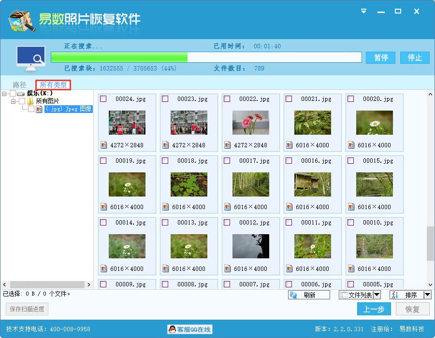Check the 所有图片 folder checkbox
This screenshot has height=338, width=435.
(x=21, y=102)
